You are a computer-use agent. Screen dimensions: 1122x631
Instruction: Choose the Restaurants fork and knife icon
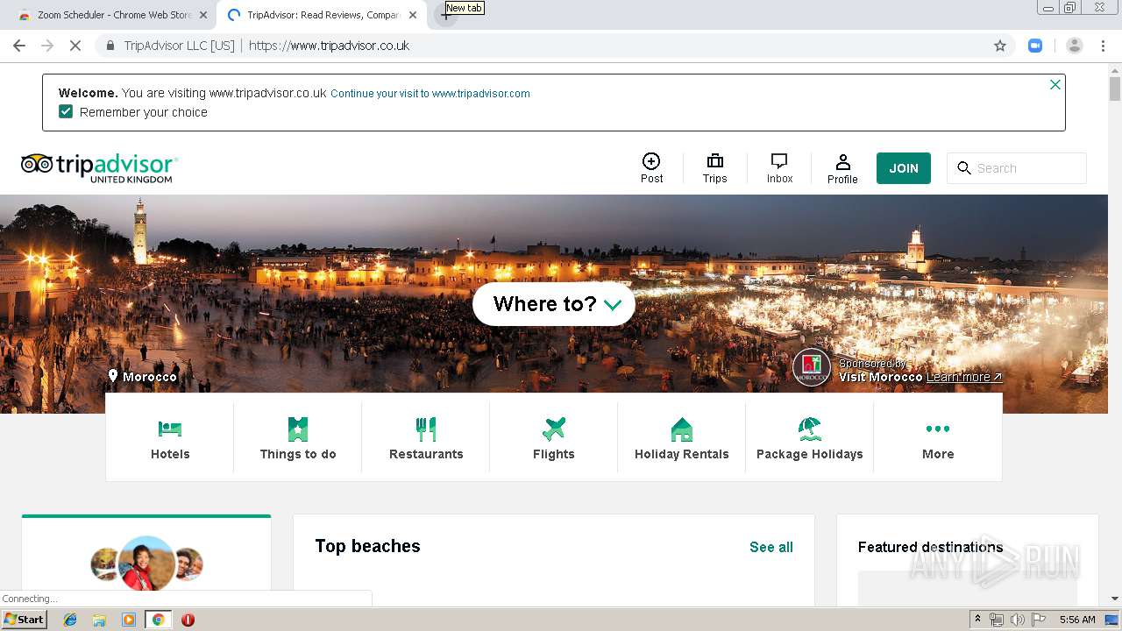pos(426,429)
